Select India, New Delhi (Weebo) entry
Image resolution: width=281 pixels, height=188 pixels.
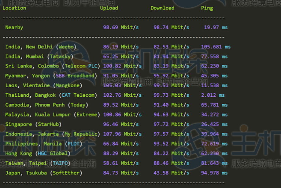(41, 47)
